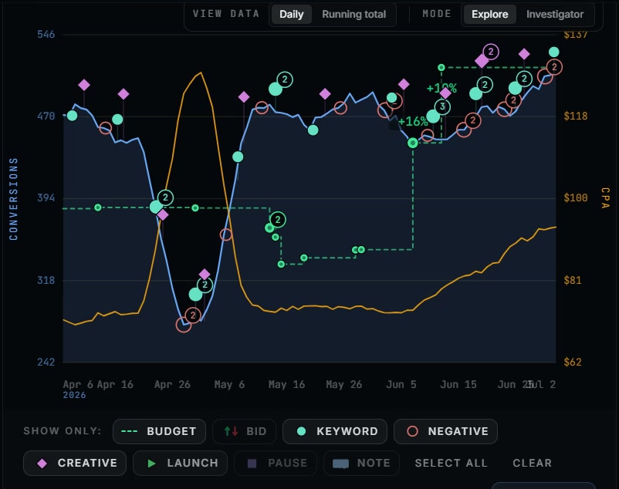Select the Explore mode
The width and height of the screenshot is (619, 489).
click(489, 15)
